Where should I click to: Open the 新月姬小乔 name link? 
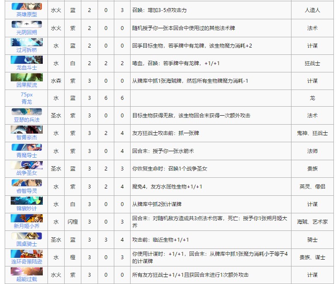pos(27,226)
